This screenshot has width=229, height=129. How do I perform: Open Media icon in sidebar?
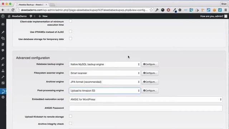tap(3, 38)
